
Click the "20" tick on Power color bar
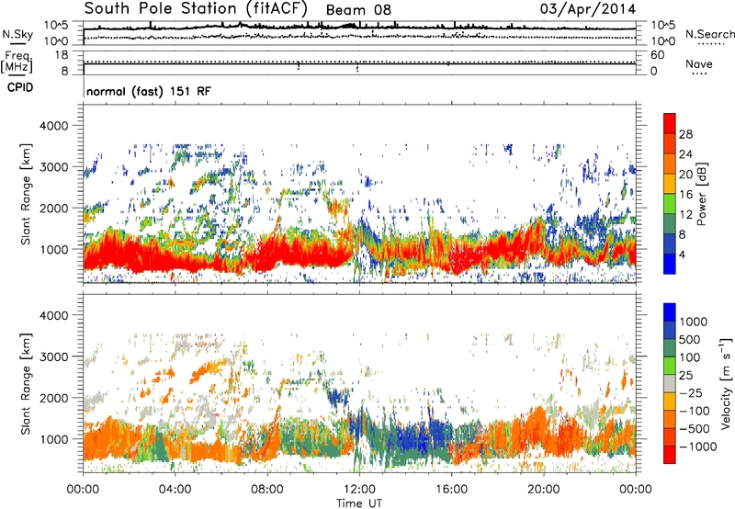point(685,175)
